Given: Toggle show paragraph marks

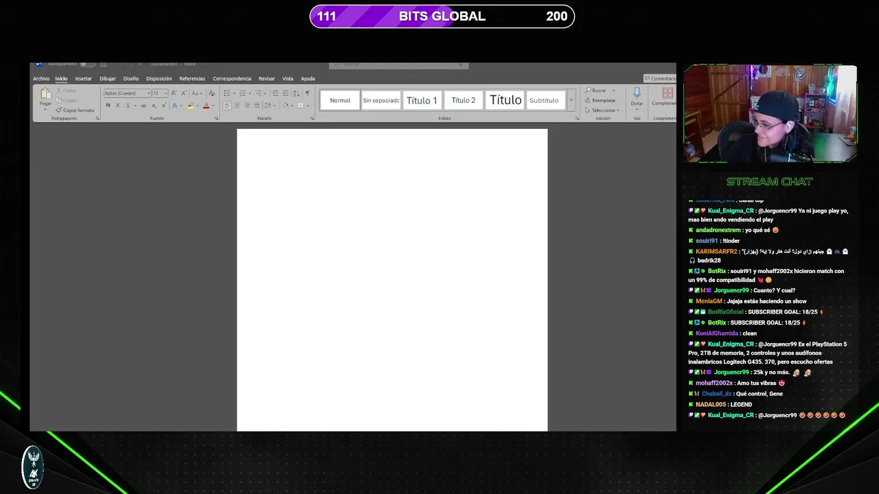Looking at the screenshot, I should click(308, 93).
